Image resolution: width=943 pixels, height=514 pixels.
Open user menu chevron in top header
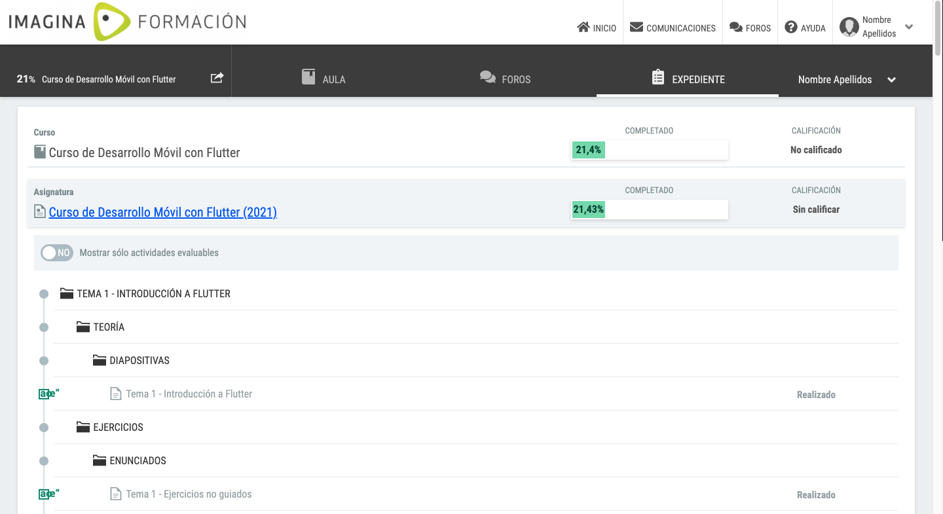tap(909, 27)
